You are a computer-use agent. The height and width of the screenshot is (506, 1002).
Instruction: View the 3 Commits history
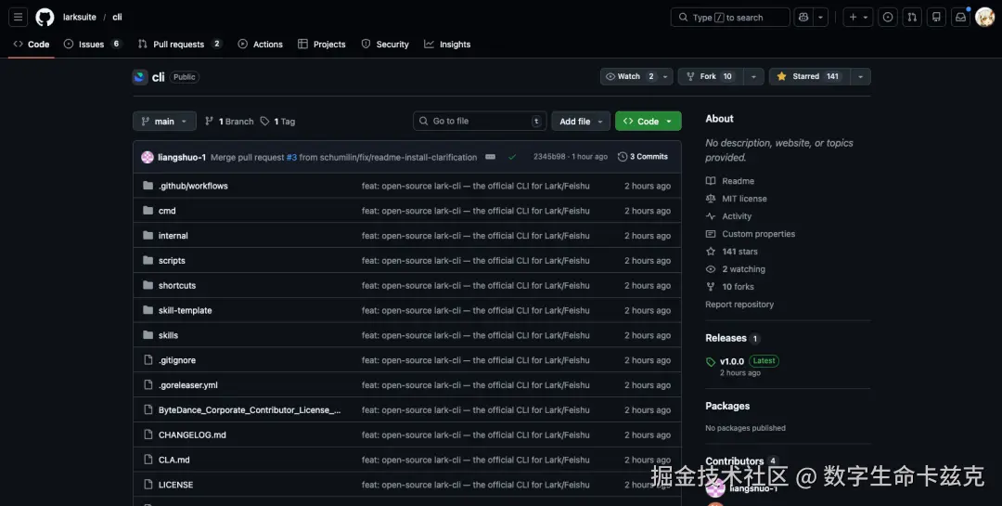point(643,157)
